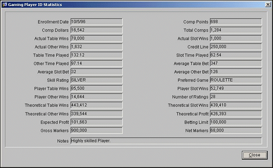Focus the Actual Table Wins field

tap(97, 38)
